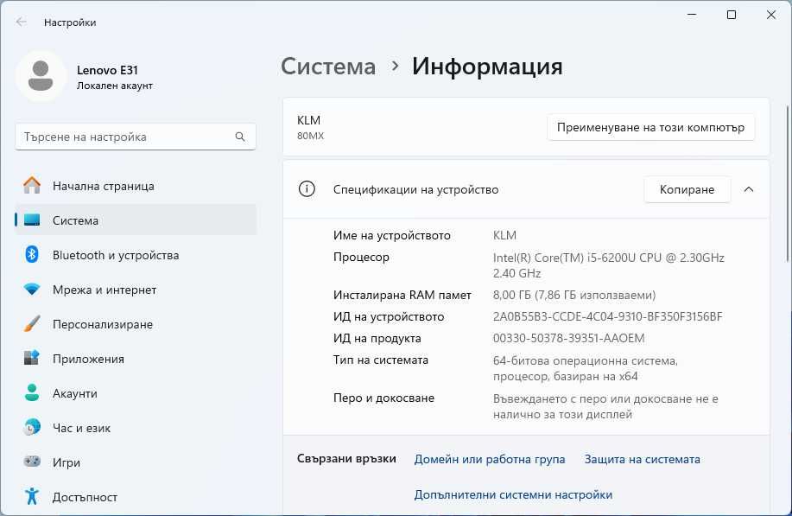Viewport: 792px width, 516px height.
Task: Click the globe clock icon for Час и език
Action: point(32,428)
